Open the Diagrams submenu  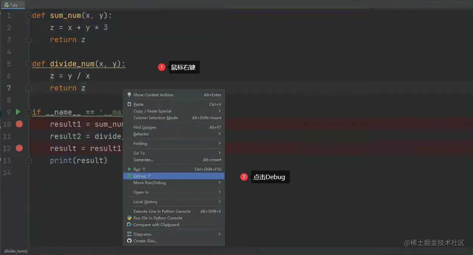[174, 234]
